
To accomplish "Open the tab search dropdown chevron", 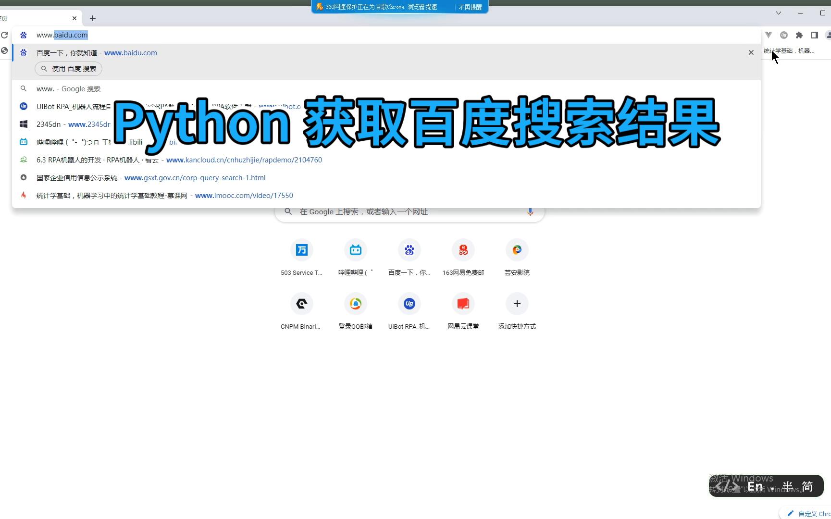I will pyautogui.click(x=778, y=13).
